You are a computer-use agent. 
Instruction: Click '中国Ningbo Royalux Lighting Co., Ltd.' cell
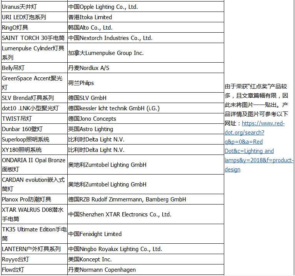point(146,249)
